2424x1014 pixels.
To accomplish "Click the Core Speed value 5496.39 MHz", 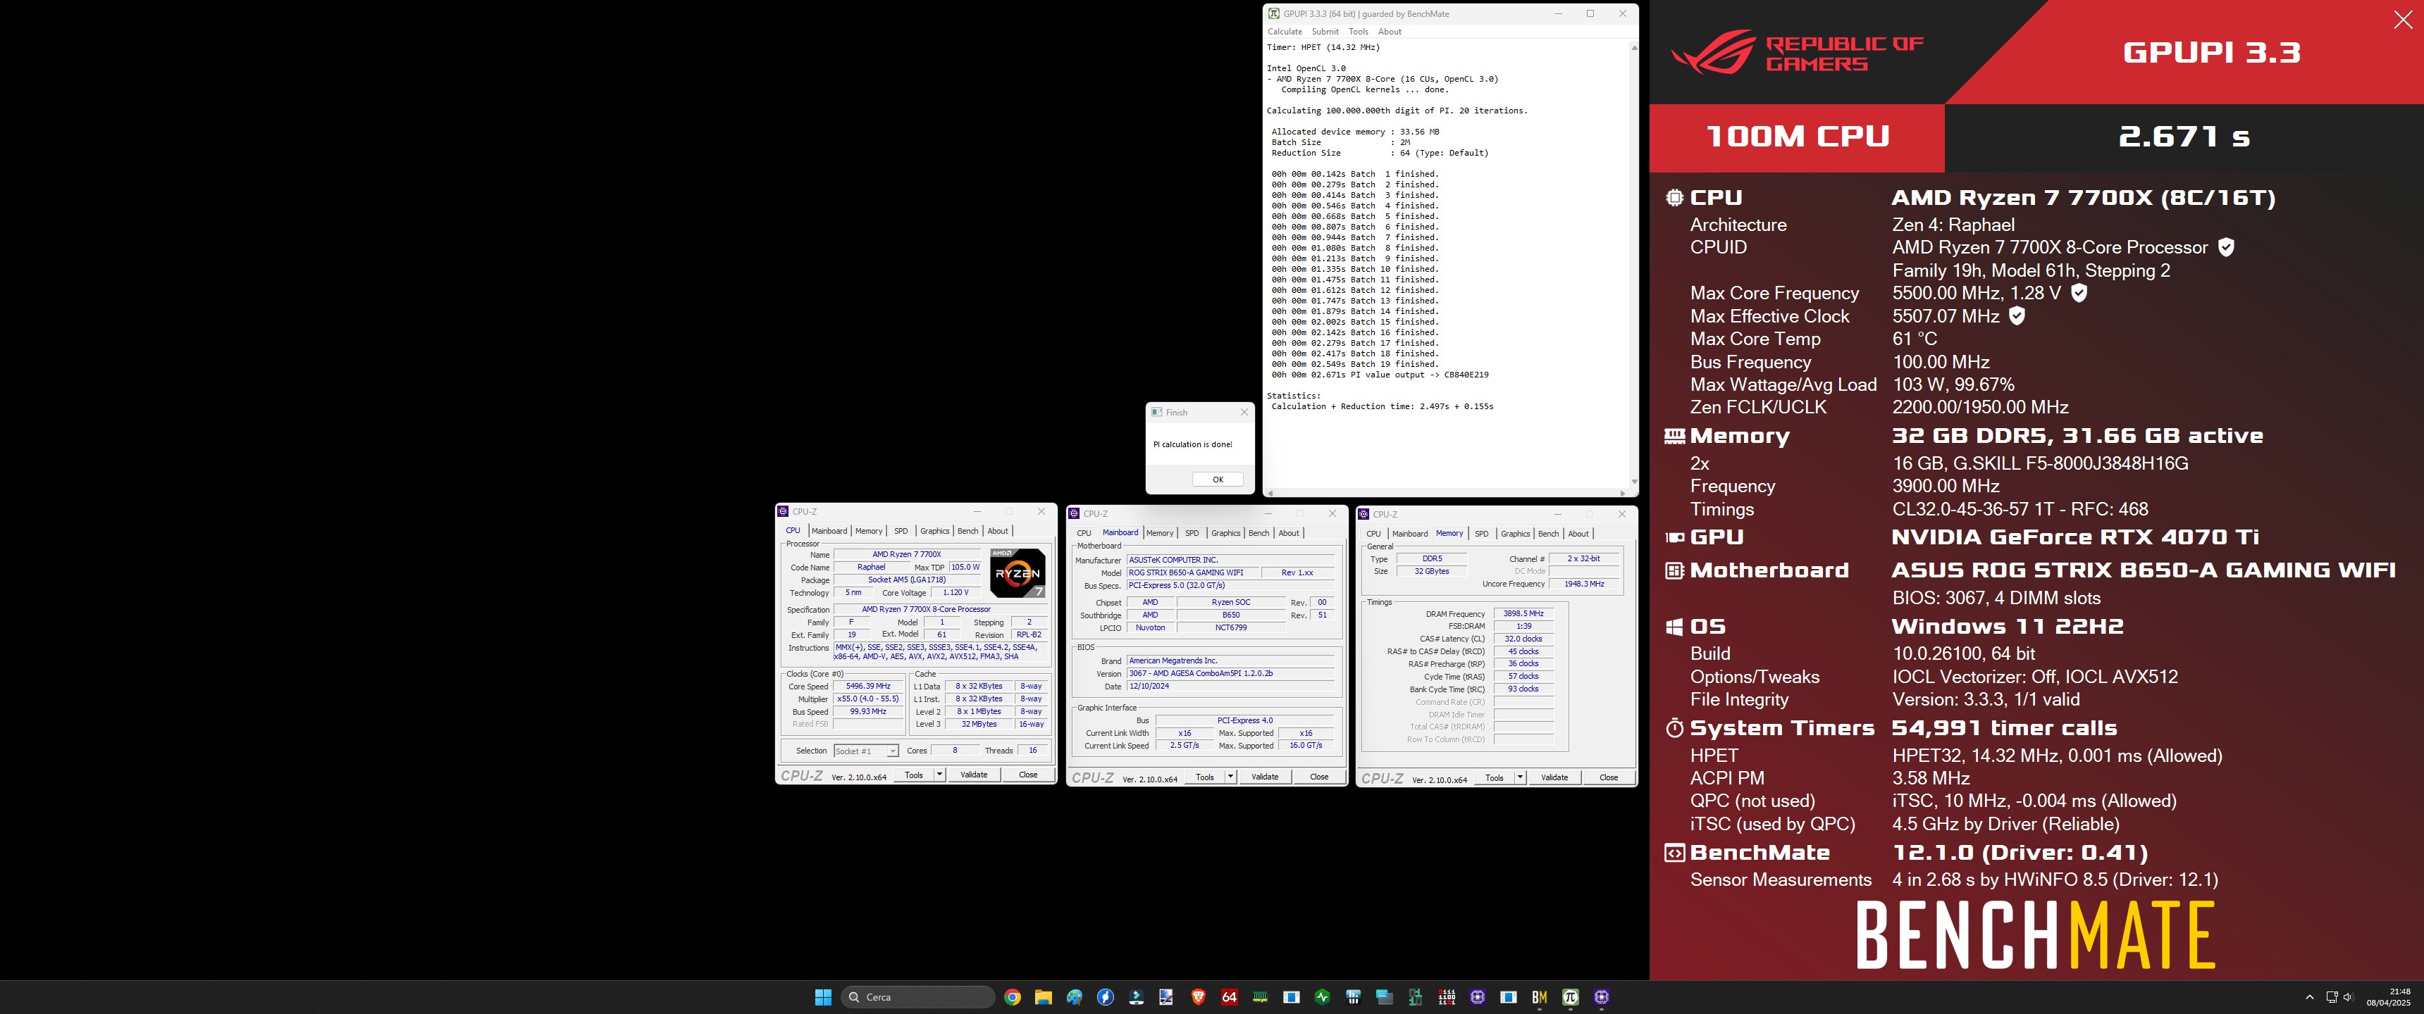I will (867, 687).
